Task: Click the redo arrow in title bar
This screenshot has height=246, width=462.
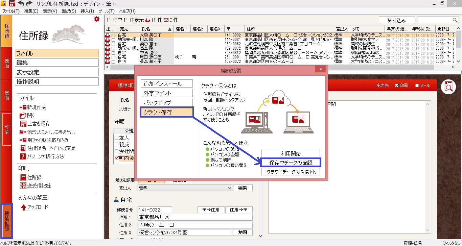Action: [x=29, y=3]
